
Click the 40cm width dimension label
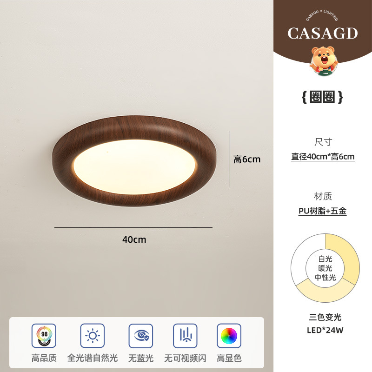pyautogui.click(x=134, y=239)
